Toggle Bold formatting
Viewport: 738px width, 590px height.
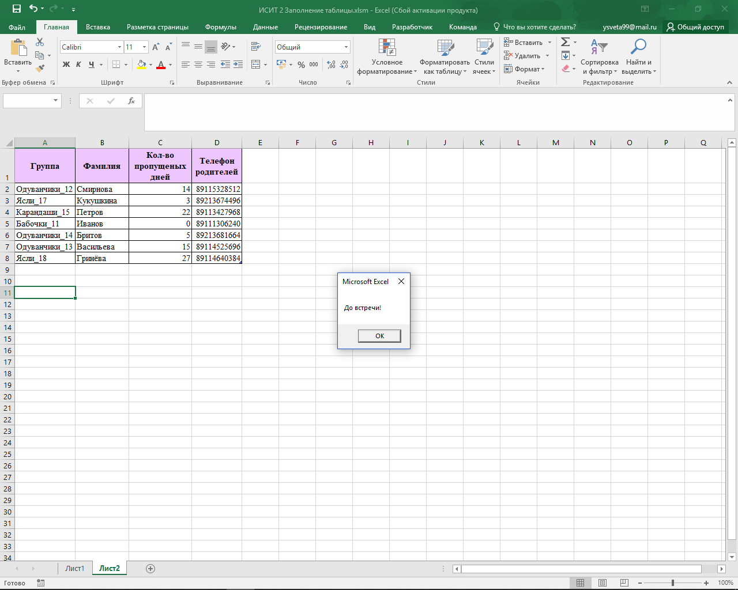point(66,65)
